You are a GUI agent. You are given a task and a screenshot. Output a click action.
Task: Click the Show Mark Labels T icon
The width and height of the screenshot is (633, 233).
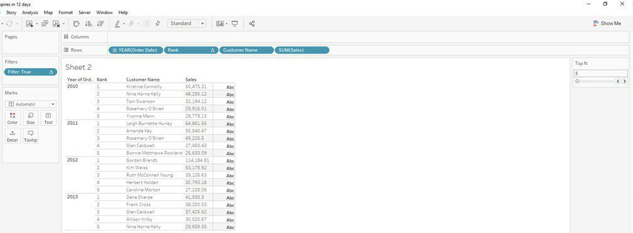point(147,24)
